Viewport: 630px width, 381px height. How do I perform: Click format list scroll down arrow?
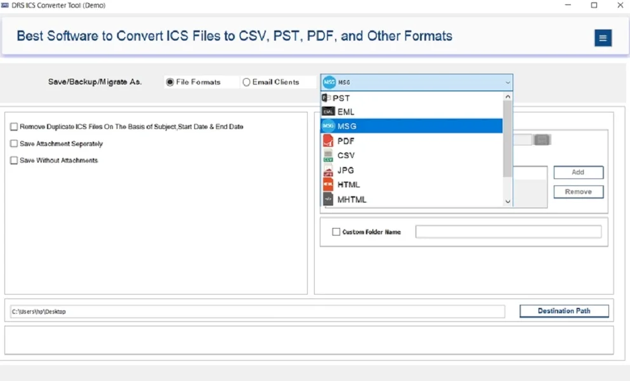coord(508,201)
